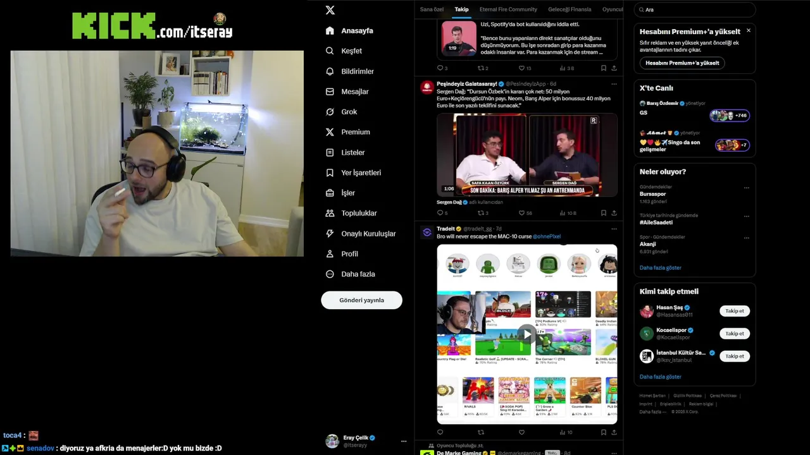
Task: Share the Tradeit MAC-10 post
Action: tap(614, 432)
